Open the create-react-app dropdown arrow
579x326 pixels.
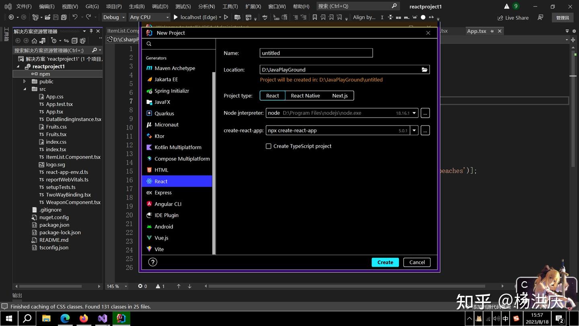414,130
